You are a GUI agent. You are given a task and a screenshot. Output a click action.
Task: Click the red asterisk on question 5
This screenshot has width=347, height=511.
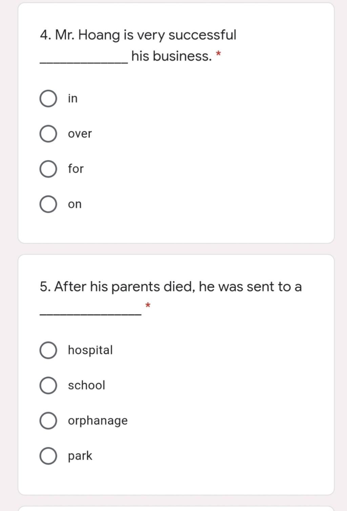(148, 305)
